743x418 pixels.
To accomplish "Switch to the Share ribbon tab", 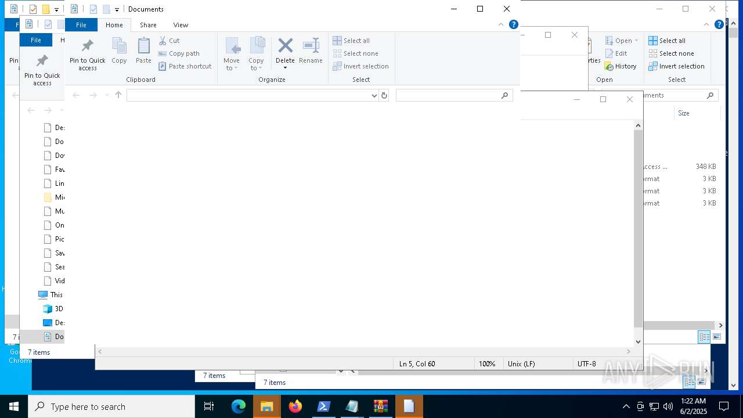I will 148,25.
